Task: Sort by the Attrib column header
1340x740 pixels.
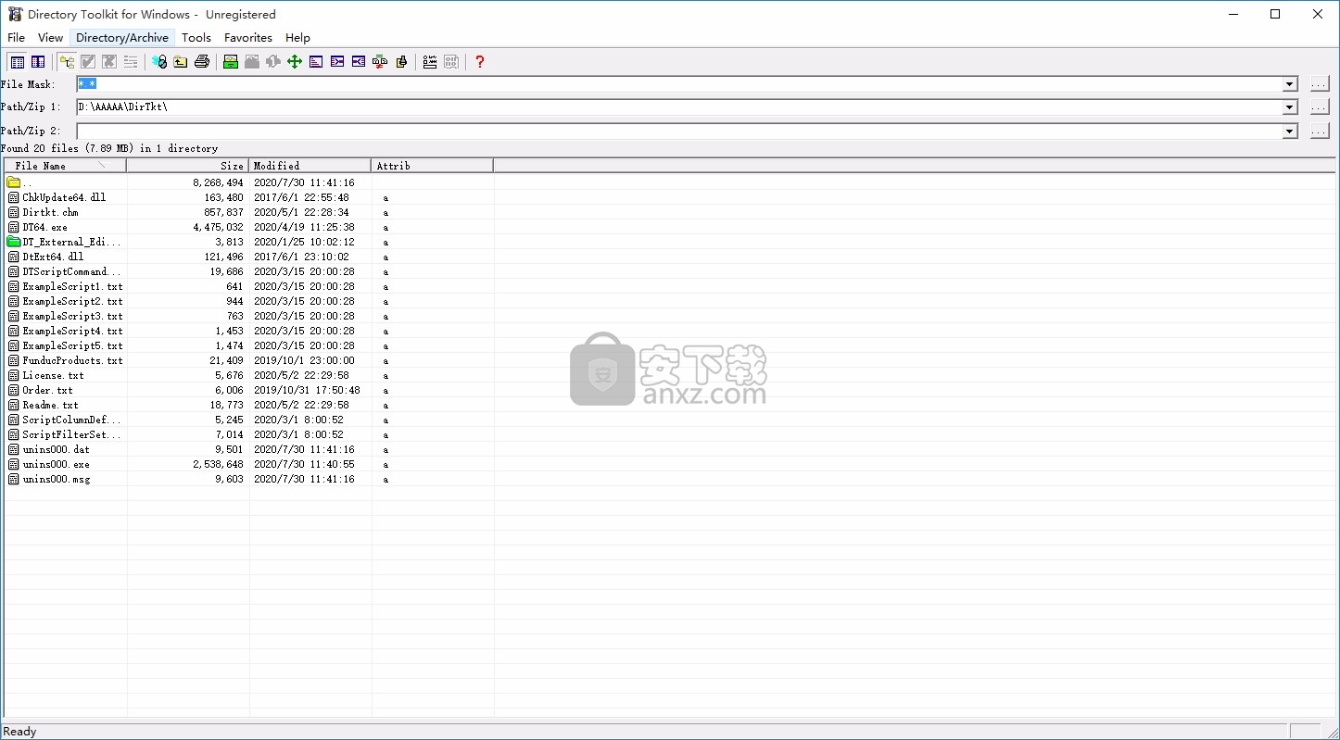Action: 433,166
